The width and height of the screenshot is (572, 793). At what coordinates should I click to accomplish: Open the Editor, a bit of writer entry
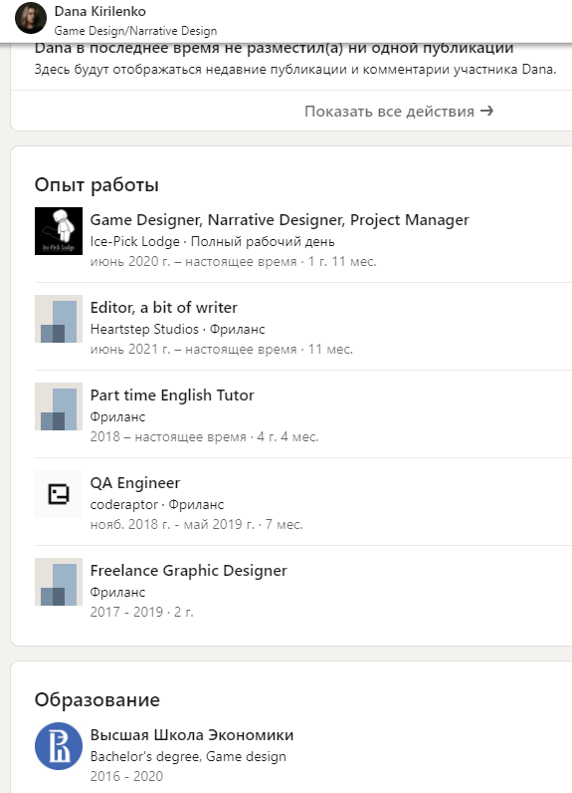[x=163, y=308]
